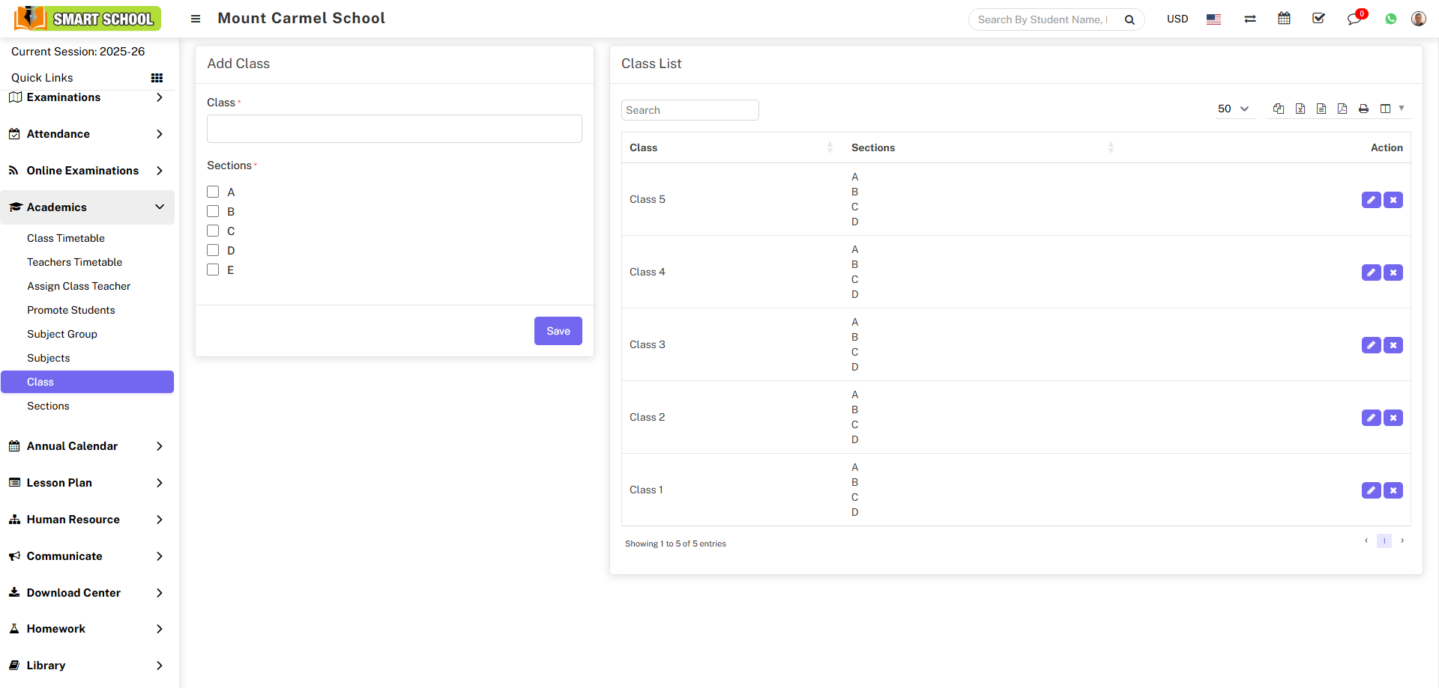Delete Class 3 using the X icon
Screen dimensions: 1439x688
(1393, 345)
